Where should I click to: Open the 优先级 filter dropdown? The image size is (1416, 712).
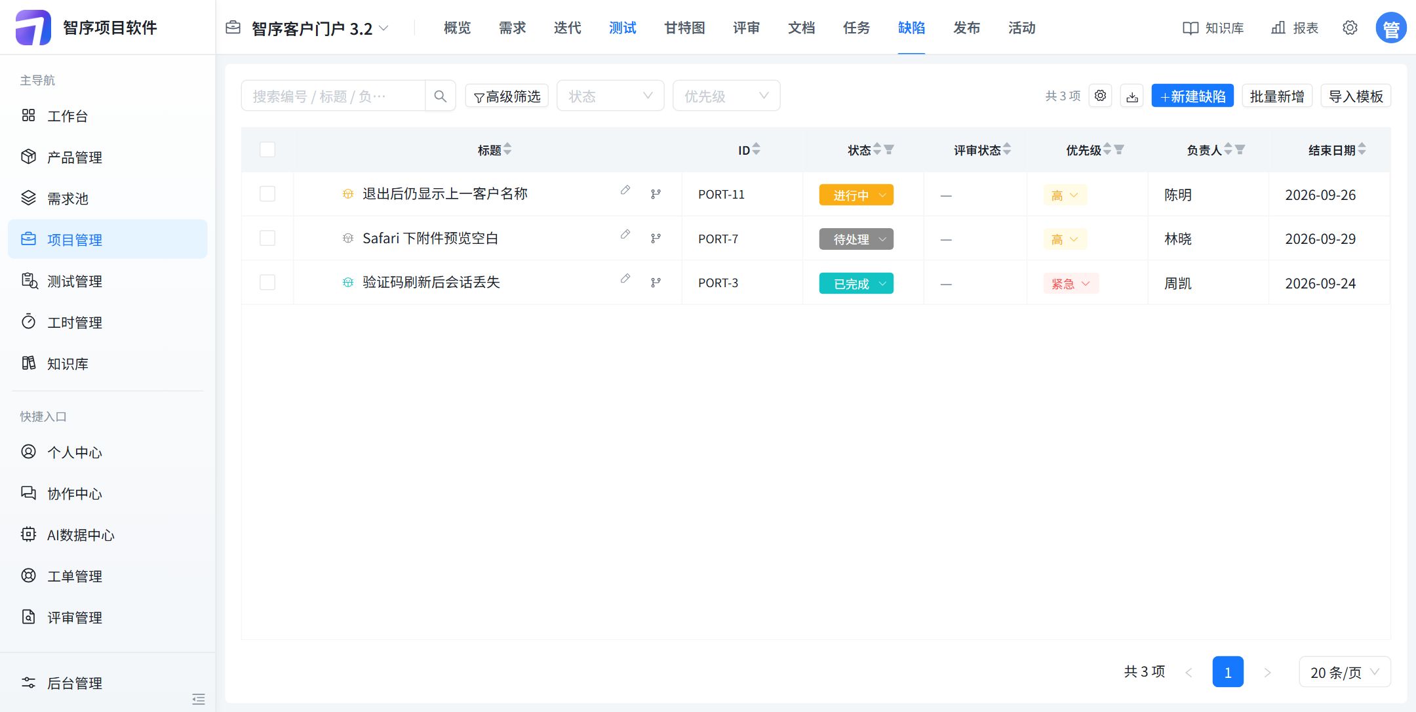[x=726, y=96]
